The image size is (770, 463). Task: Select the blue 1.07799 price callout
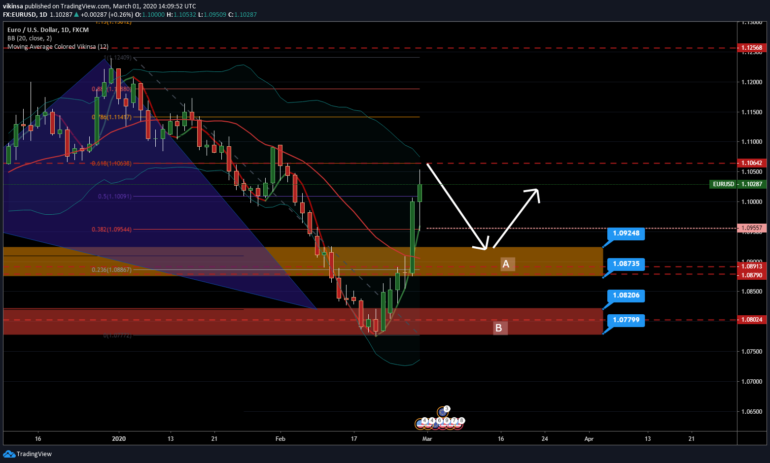626,320
